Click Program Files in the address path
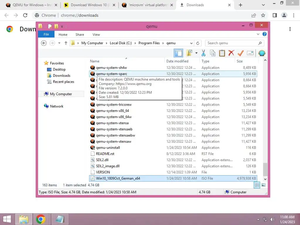This screenshot has height=225, width=300. click(x=149, y=43)
